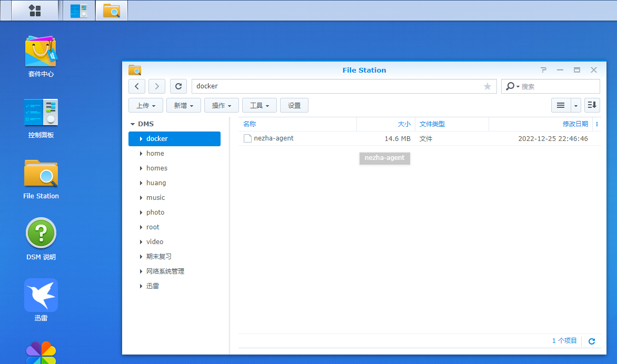This screenshot has width=617, height=364.
Task: Select the root folder in tree
Action: [153, 227]
